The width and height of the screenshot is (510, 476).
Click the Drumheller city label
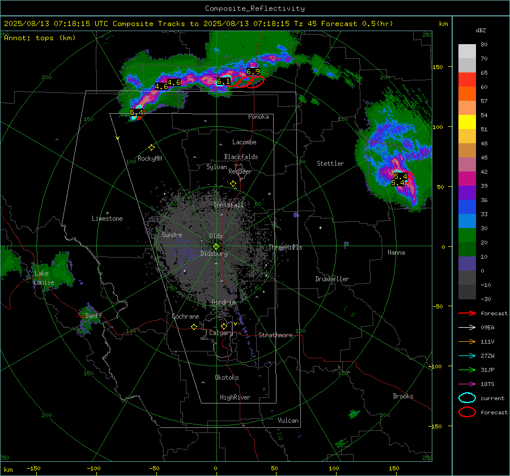click(332, 279)
